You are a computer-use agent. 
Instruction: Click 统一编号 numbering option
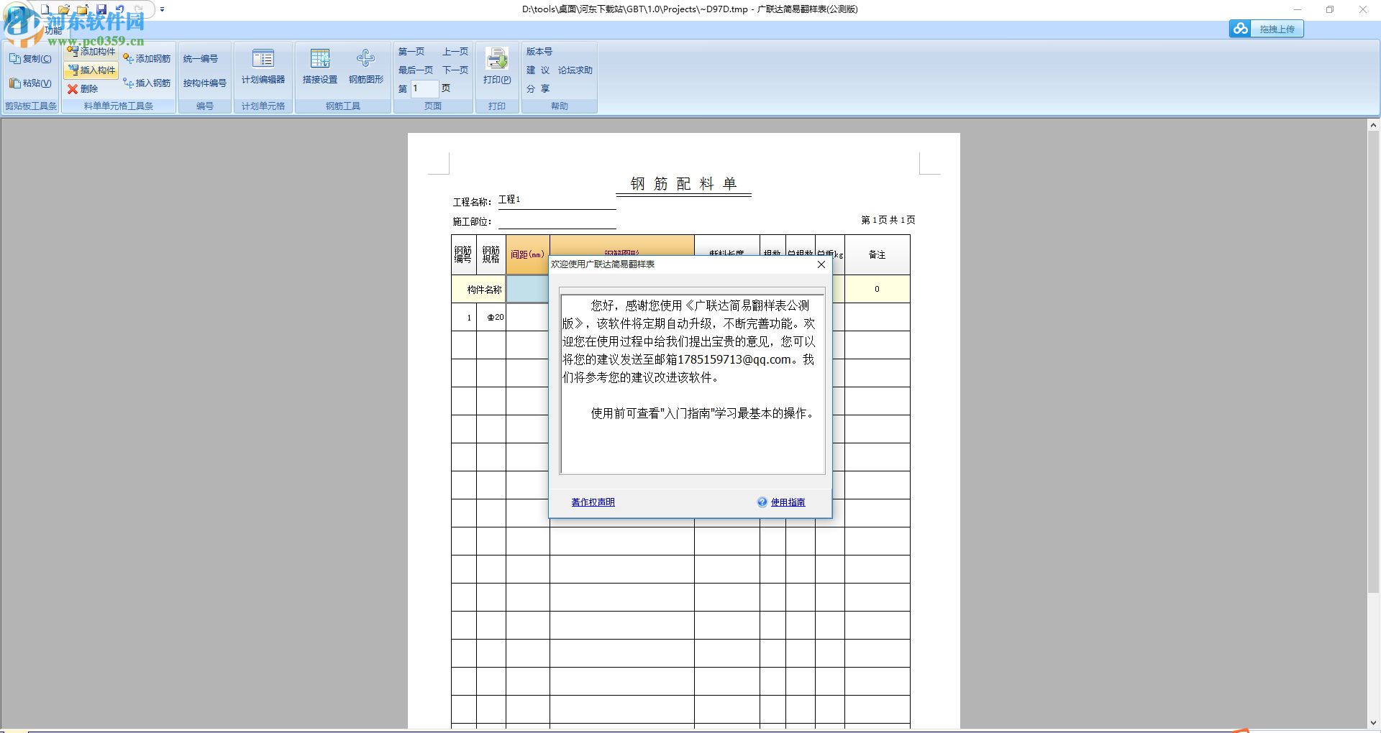point(200,59)
